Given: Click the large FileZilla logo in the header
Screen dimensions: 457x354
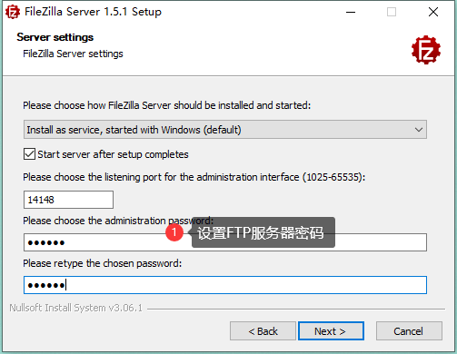Looking at the screenshot, I should 426,50.
